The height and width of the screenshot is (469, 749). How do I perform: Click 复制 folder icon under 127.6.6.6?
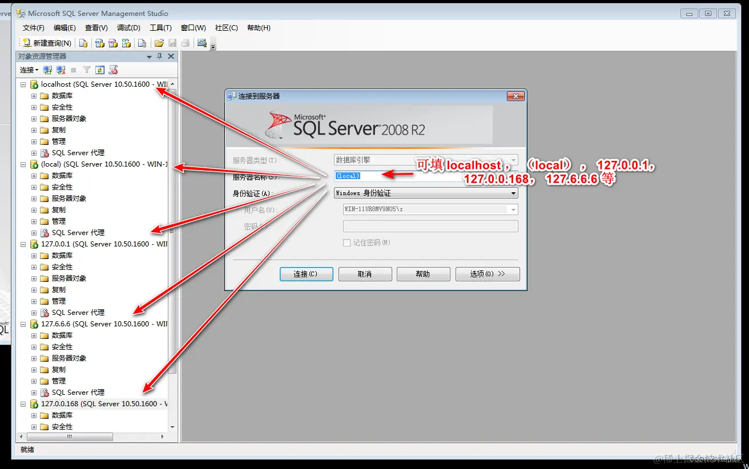click(45, 370)
